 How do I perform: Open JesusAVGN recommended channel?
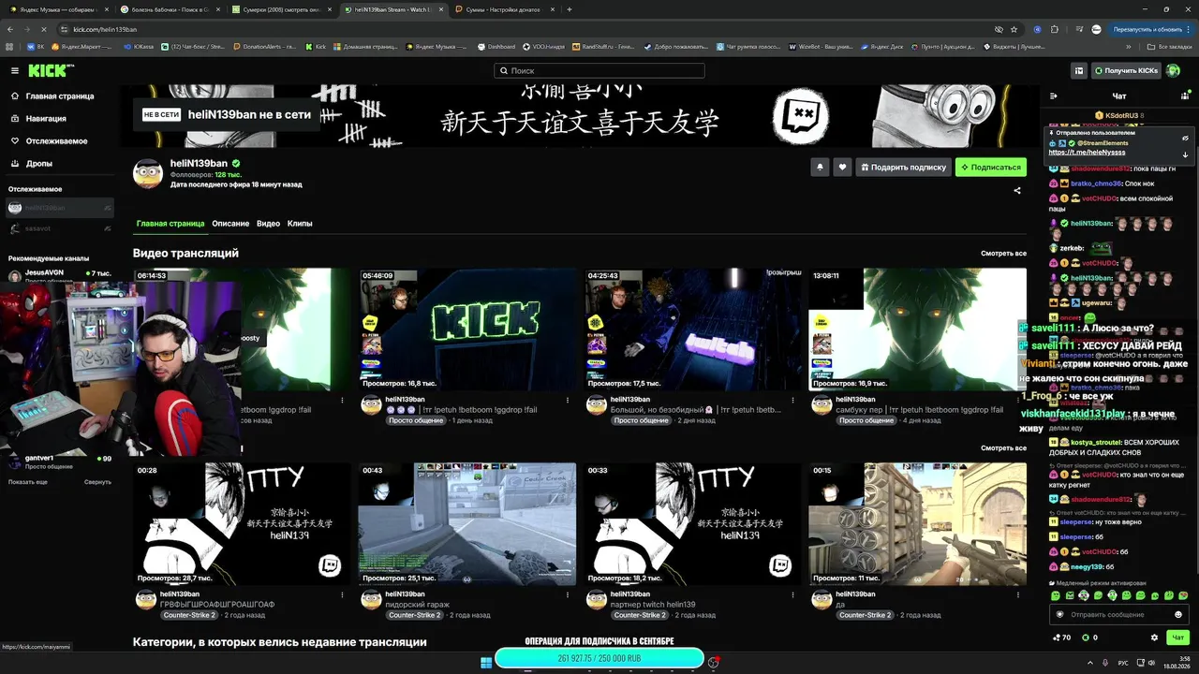tap(60, 276)
